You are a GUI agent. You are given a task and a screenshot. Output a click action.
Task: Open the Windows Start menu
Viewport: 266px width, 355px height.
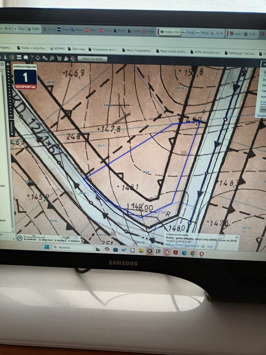coord(47,247)
